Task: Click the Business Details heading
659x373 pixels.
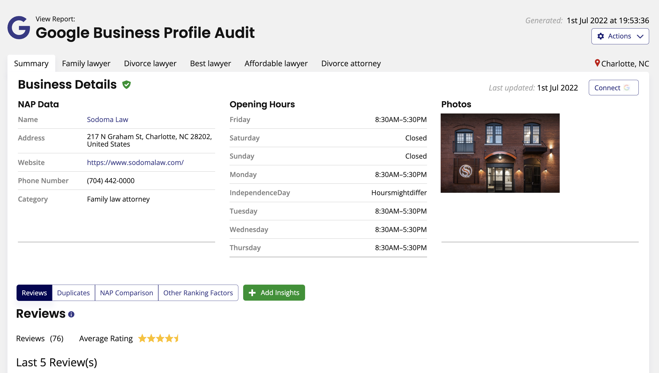Action: 67,85
